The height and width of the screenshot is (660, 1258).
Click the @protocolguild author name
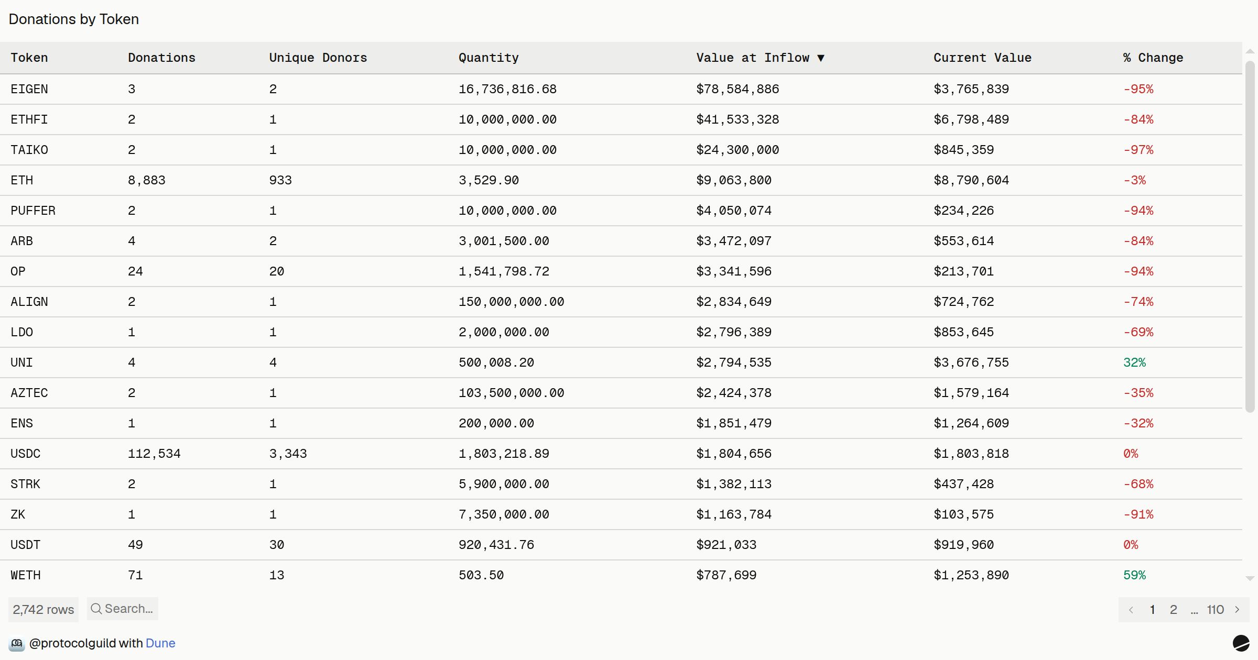coord(73,643)
